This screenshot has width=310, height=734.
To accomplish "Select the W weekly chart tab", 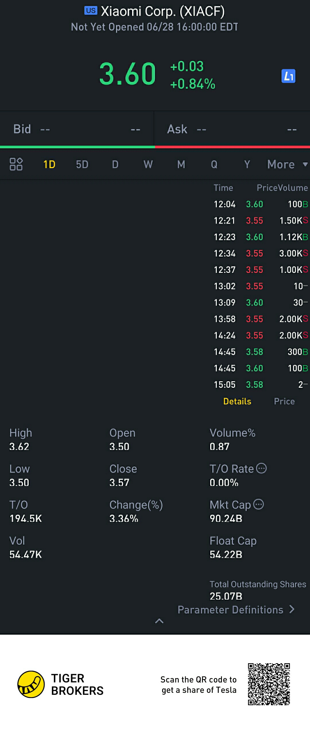I will pyautogui.click(x=148, y=164).
